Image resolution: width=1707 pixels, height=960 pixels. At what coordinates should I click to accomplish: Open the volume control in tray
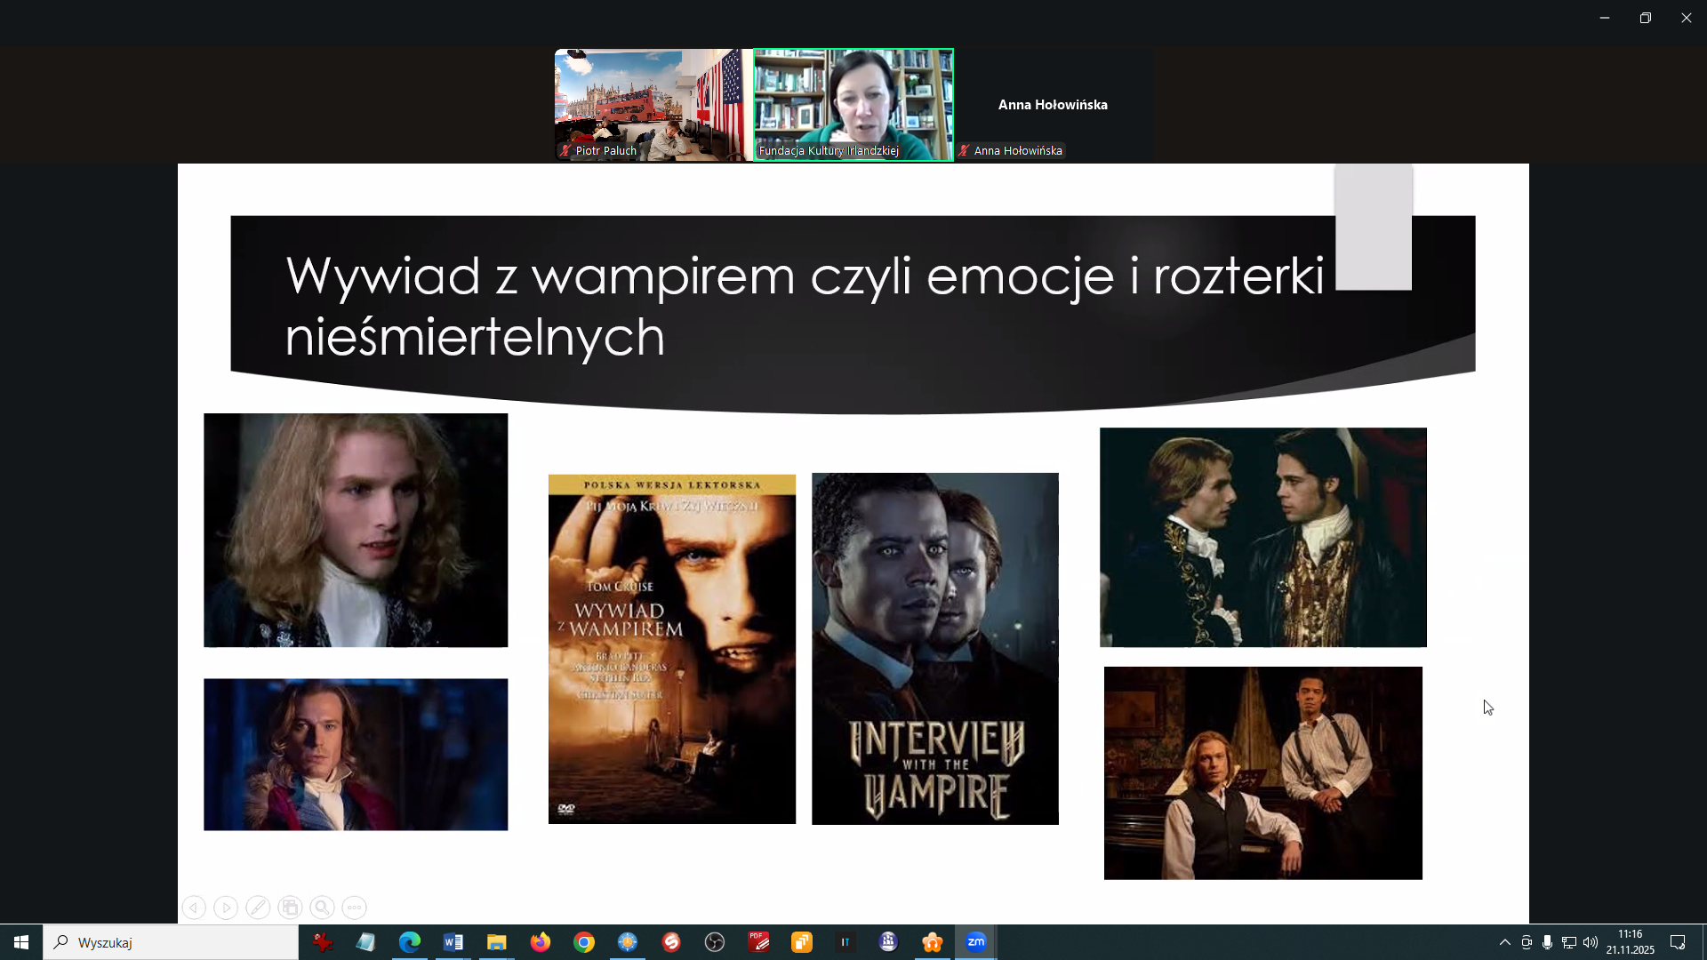click(1591, 942)
